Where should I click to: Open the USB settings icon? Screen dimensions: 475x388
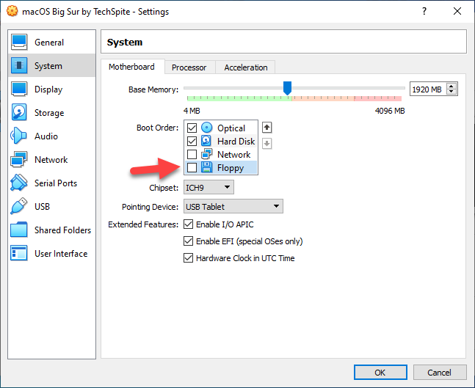click(20, 207)
